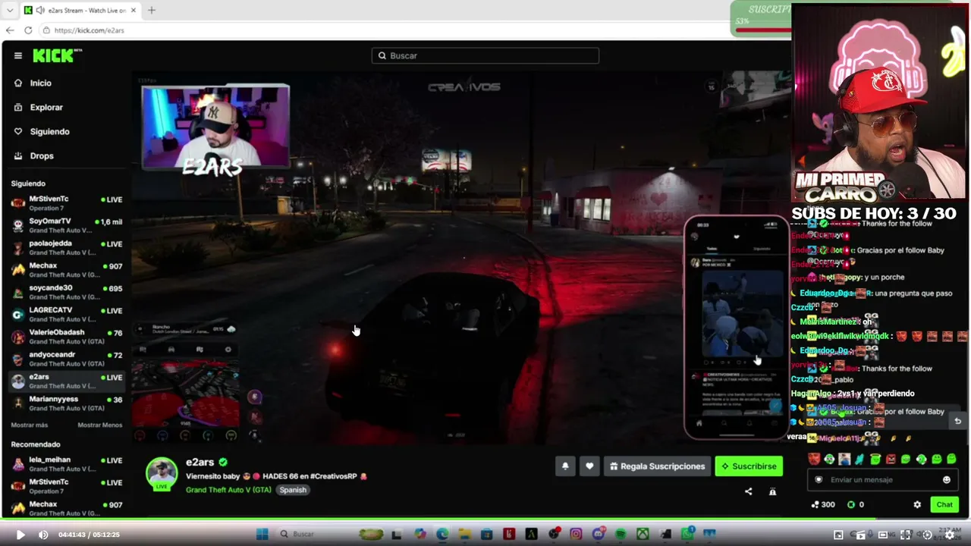Viewport: 971px width, 546px height.
Task: Open Spotify from the Windows taskbar
Action: click(621, 535)
